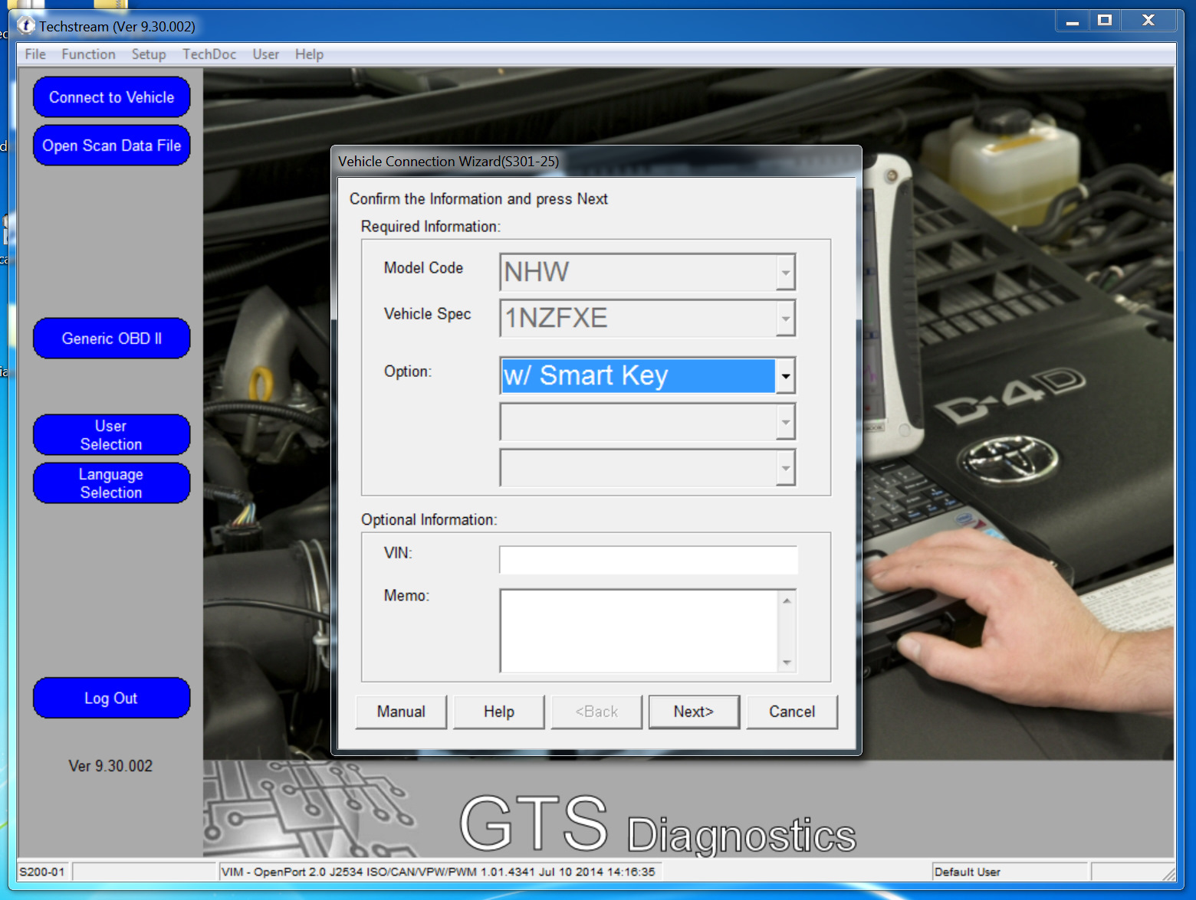
Task: Click the VIN input field
Action: point(649,560)
